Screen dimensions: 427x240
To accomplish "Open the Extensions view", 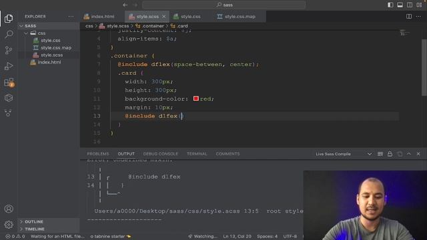I will tap(9, 82).
